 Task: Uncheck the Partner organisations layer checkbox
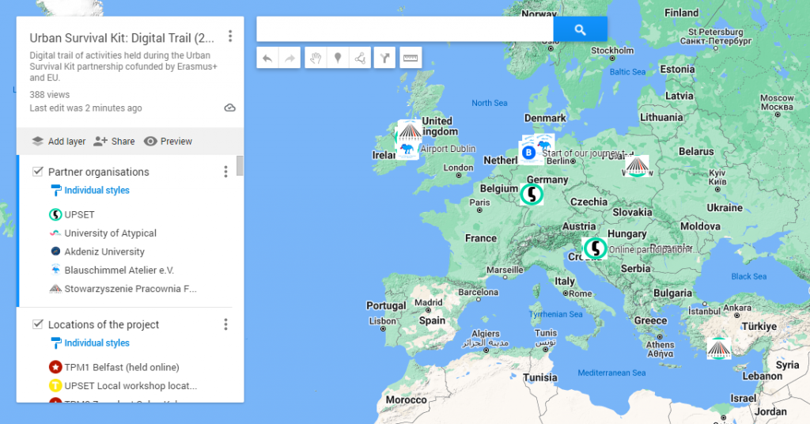(37, 172)
